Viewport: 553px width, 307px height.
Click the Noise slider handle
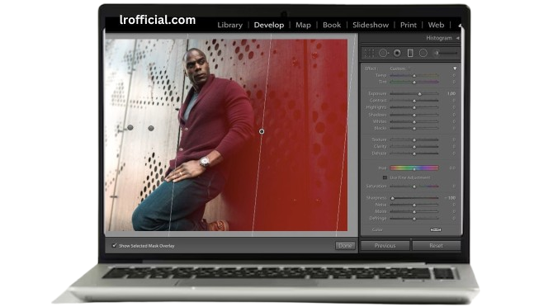(414, 205)
